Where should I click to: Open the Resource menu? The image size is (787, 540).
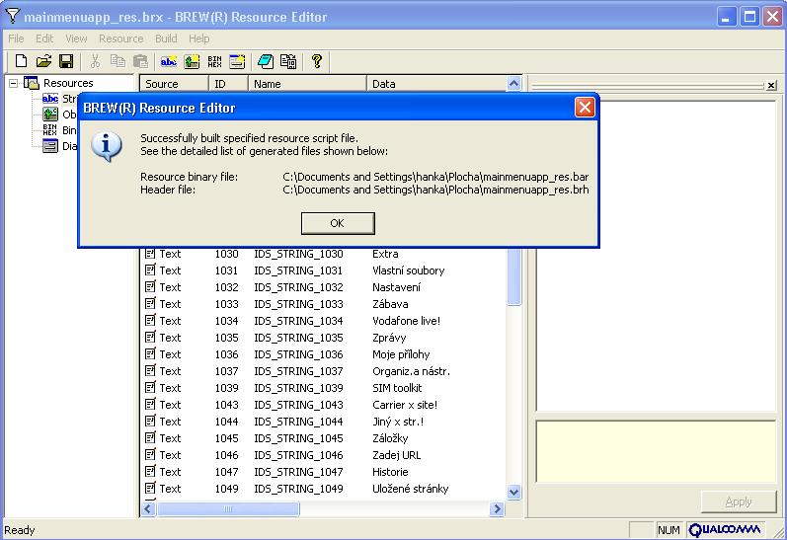tap(120, 39)
